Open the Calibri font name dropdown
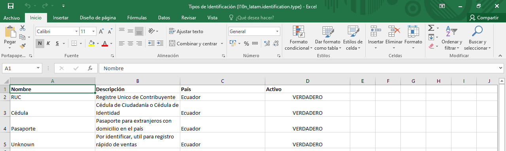The width and height of the screenshot is (506, 151). (77, 31)
